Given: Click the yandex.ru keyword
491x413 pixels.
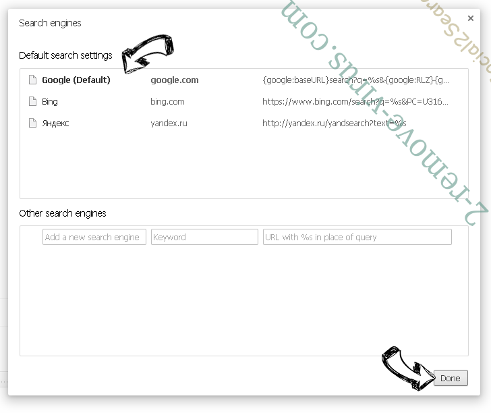Looking at the screenshot, I should click(x=169, y=123).
